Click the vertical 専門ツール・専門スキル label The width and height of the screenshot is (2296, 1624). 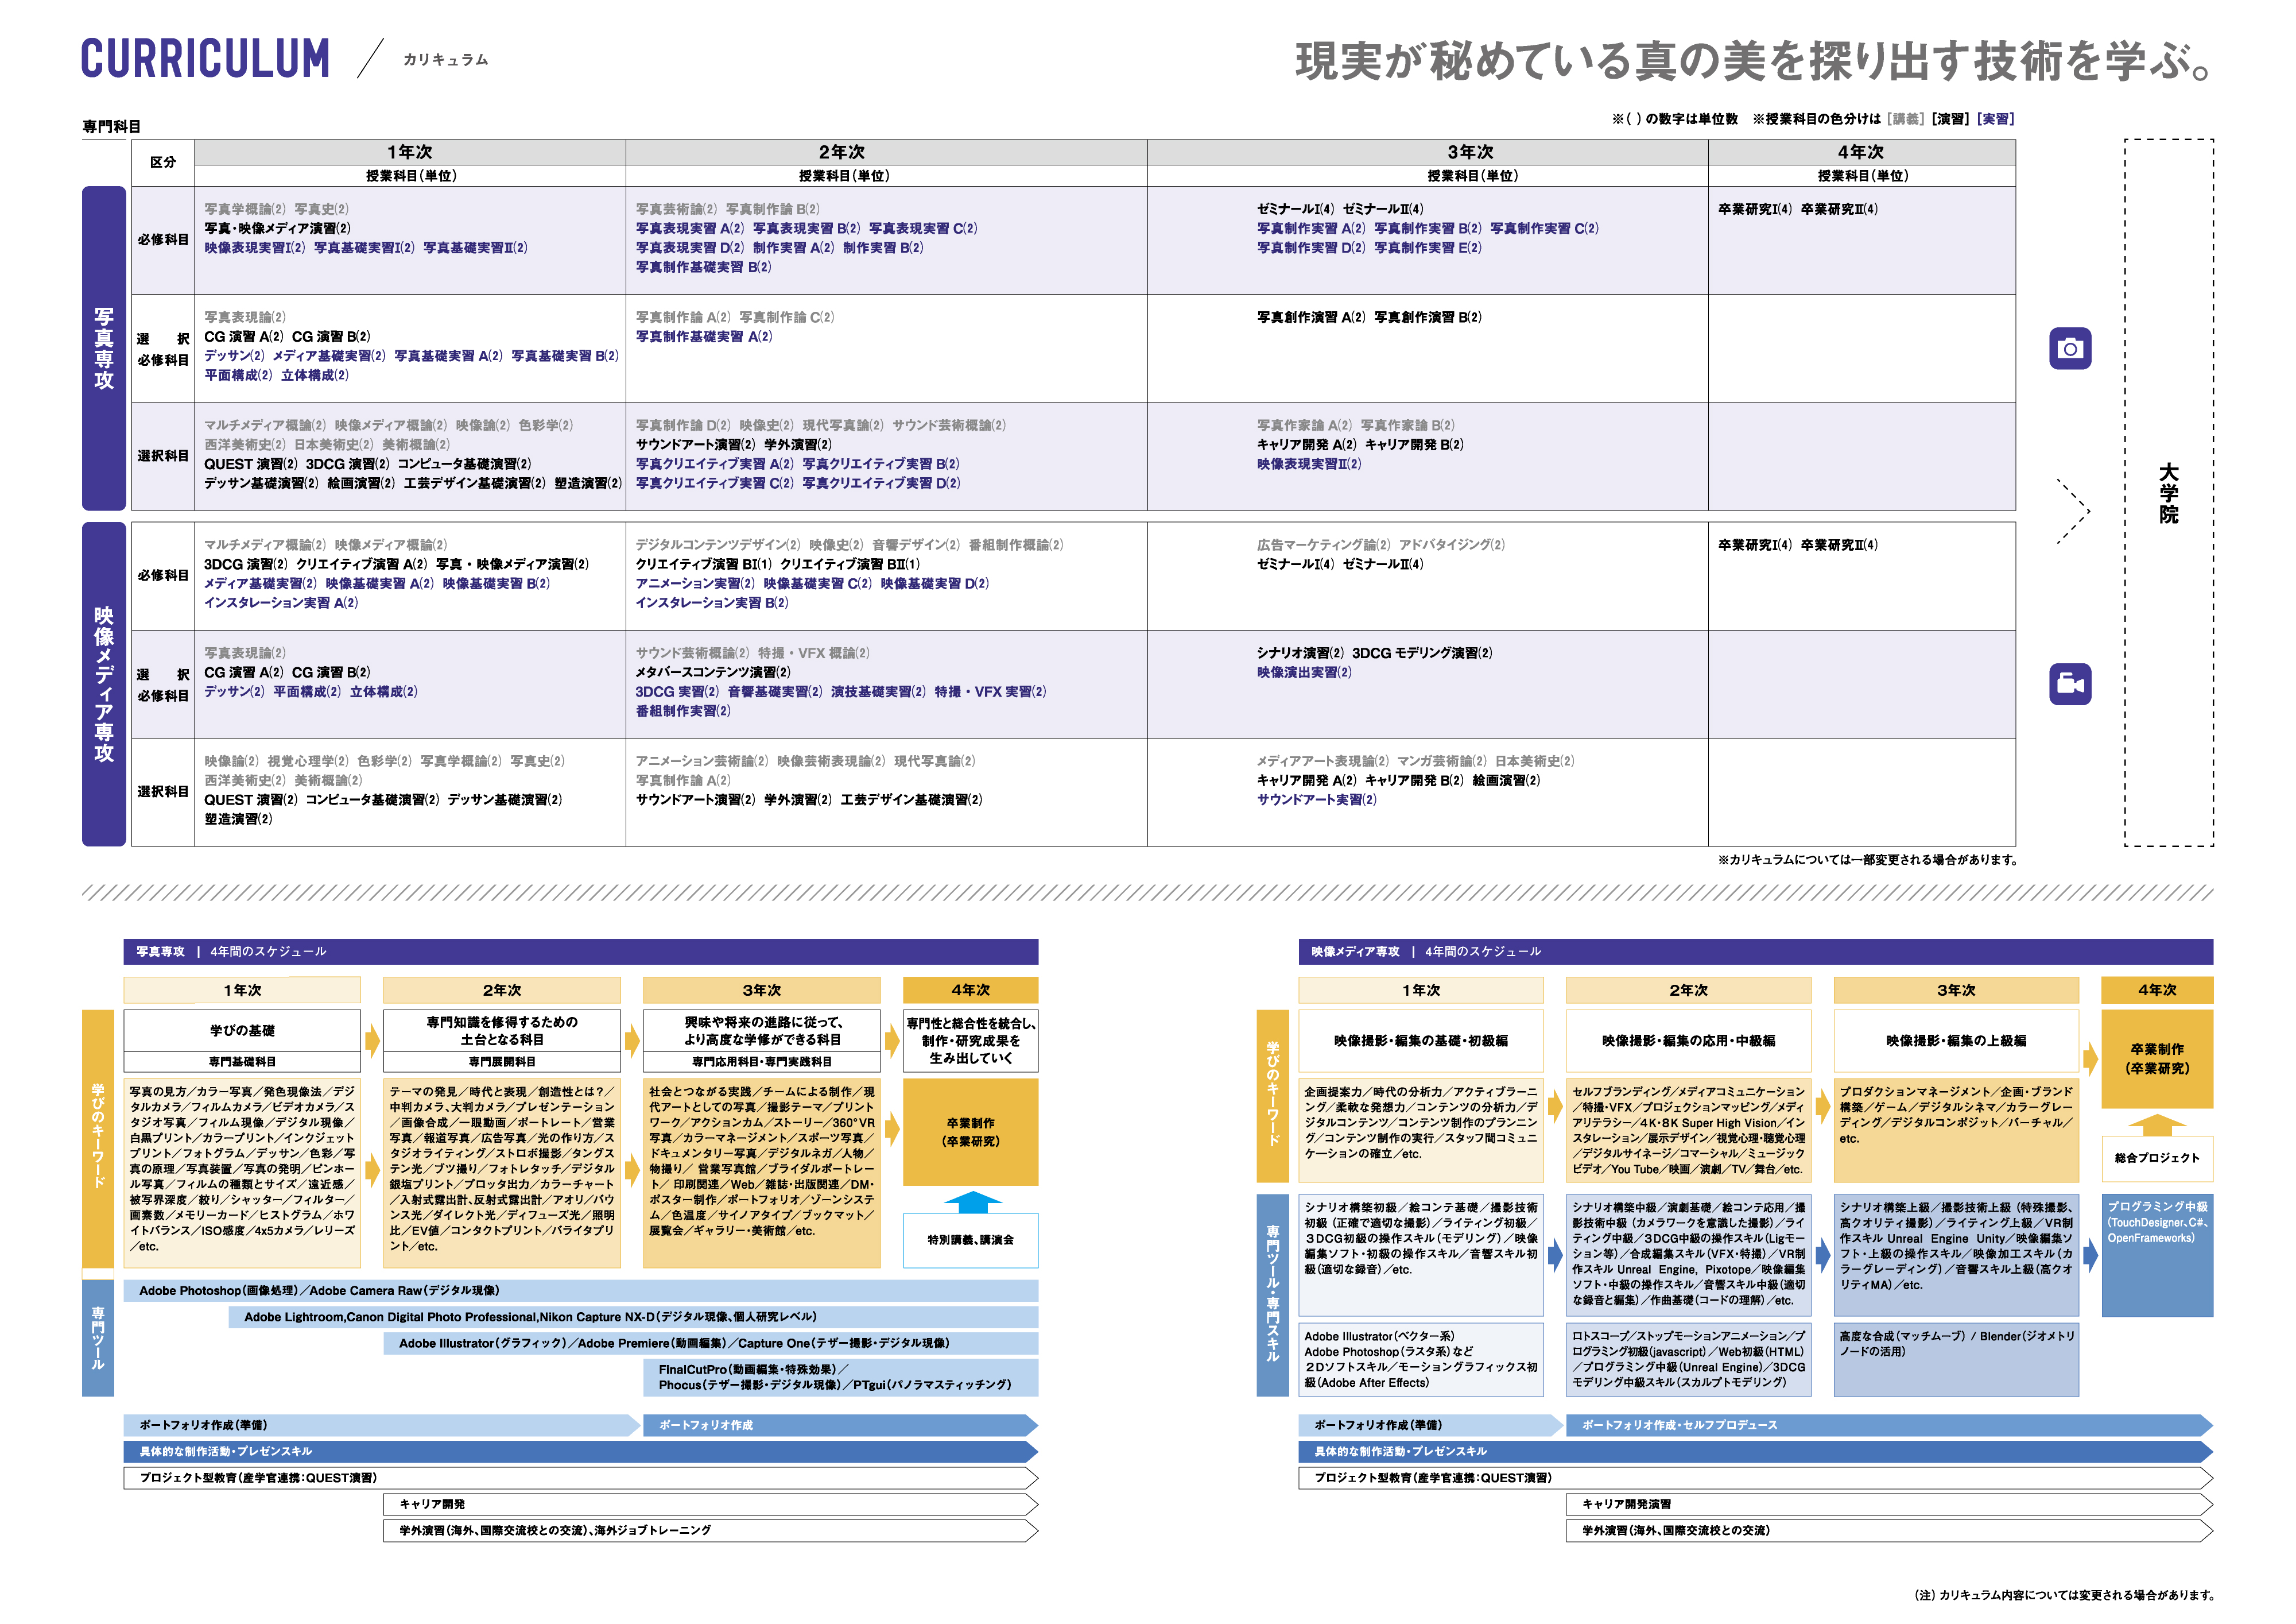[1273, 1296]
